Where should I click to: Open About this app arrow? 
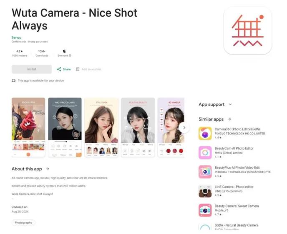click(x=48, y=169)
